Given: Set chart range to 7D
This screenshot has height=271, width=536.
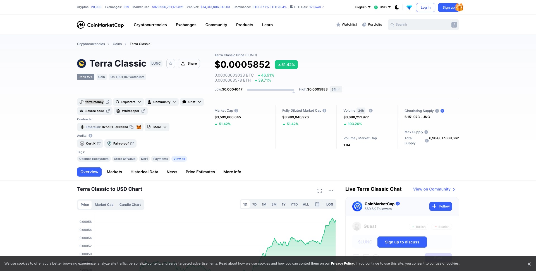Looking at the screenshot, I should pyautogui.click(x=255, y=204).
